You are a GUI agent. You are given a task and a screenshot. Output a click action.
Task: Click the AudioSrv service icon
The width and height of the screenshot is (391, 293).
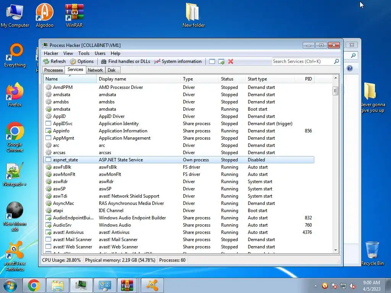tap(48, 225)
